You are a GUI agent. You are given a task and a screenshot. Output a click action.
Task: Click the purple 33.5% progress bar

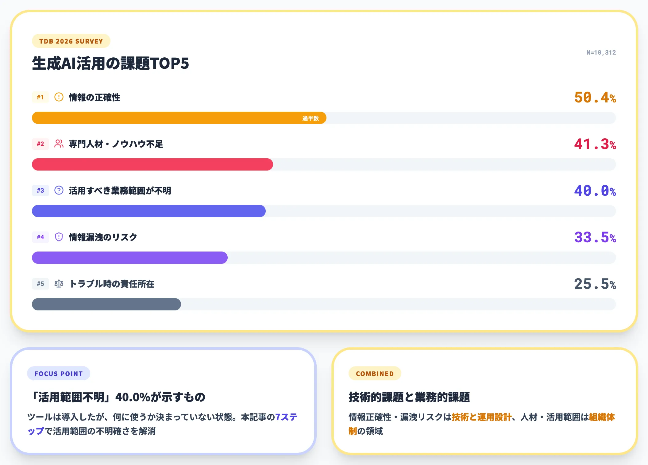click(x=130, y=258)
